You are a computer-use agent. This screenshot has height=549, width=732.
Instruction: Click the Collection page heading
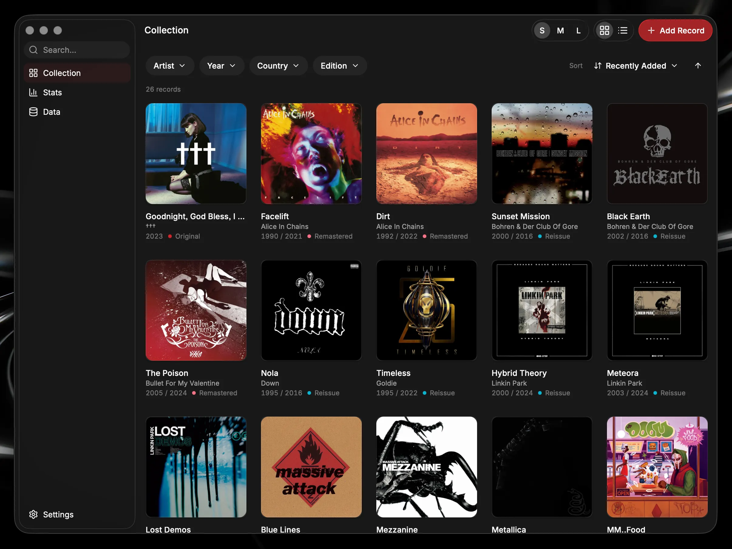[166, 30]
